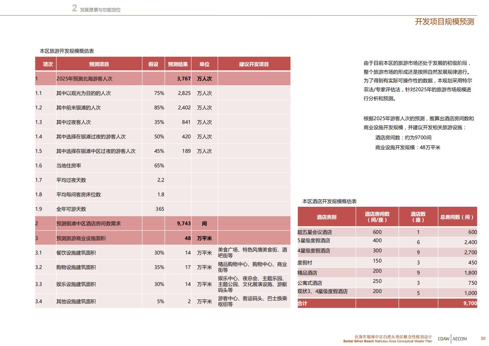489x346 pixels.
Task: Select row 其中选择在银滩过夜的游客人次
Action: pyautogui.click(x=163, y=136)
